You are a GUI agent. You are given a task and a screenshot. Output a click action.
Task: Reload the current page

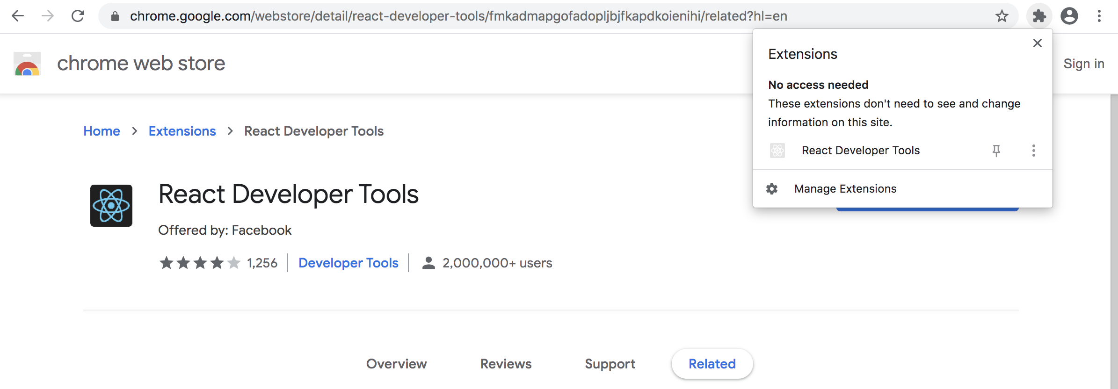point(78,16)
